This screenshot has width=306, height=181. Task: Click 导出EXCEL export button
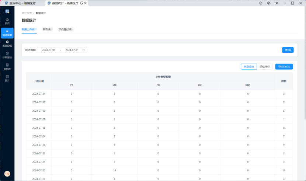pos(284,67)
